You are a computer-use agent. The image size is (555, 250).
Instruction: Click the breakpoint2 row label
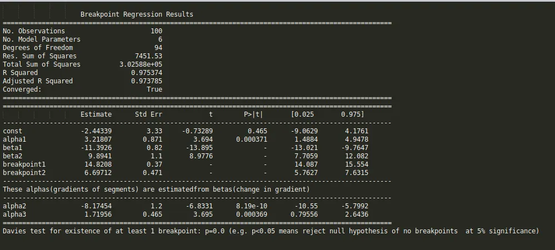pyautogui.click(x=24, y=173)
